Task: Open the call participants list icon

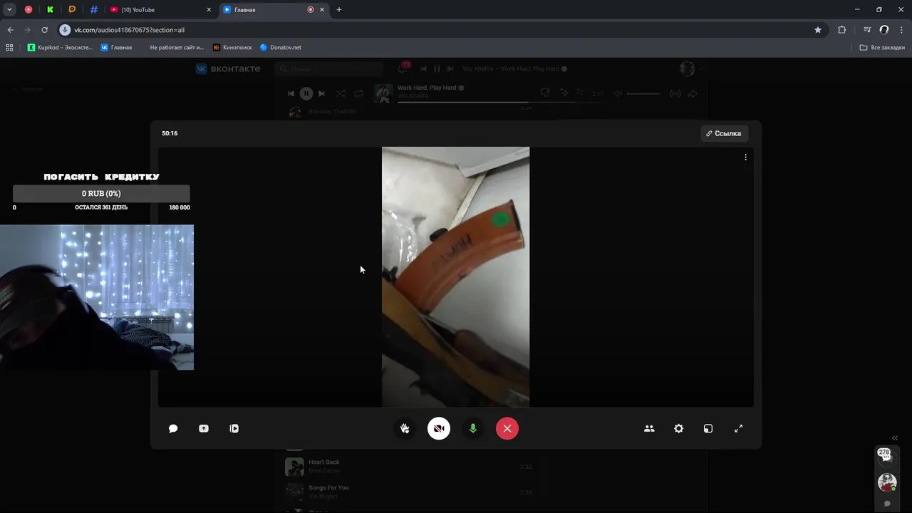Action: tap(649, 428)
